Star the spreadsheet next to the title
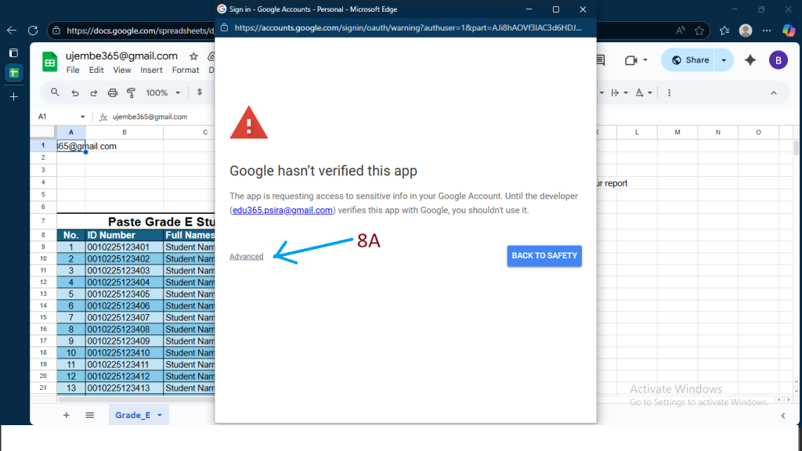The width and height of the screenshot is (802, 451). click(193, 56)
